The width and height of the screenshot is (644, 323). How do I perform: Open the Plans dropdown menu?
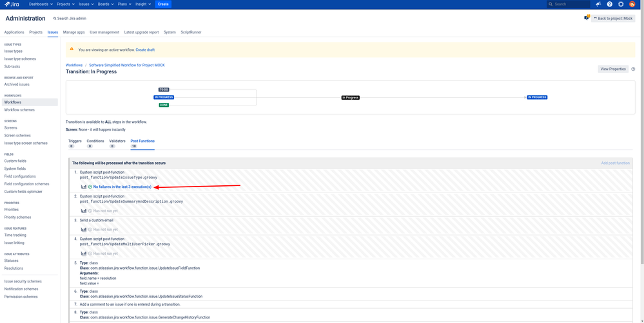(124, 4)
